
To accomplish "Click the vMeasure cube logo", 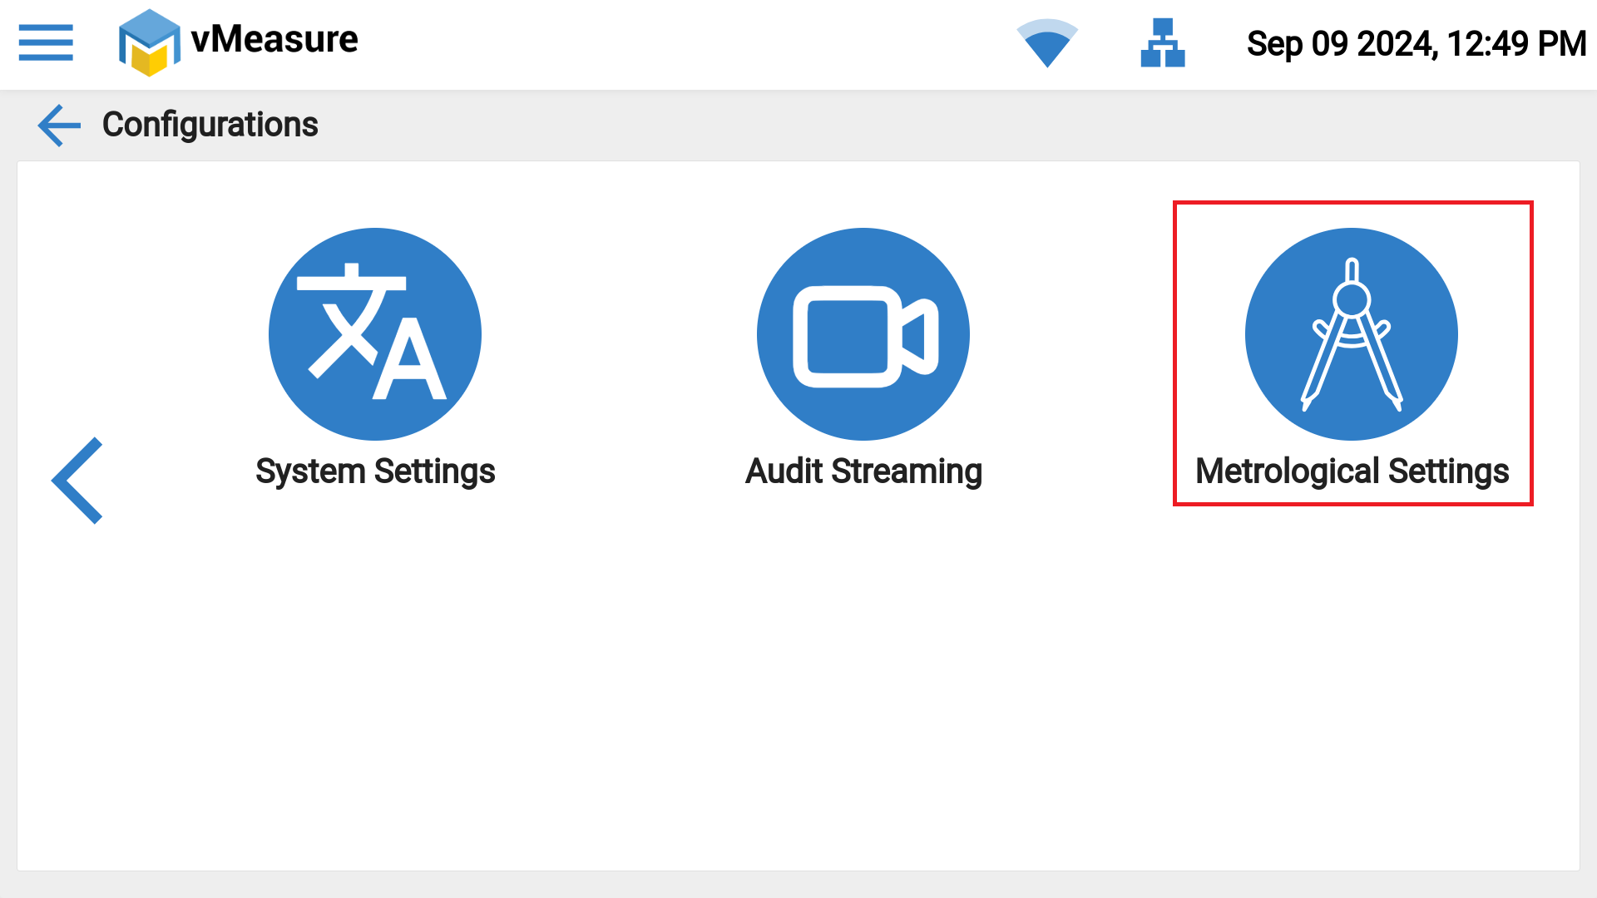I will (149, 43).
